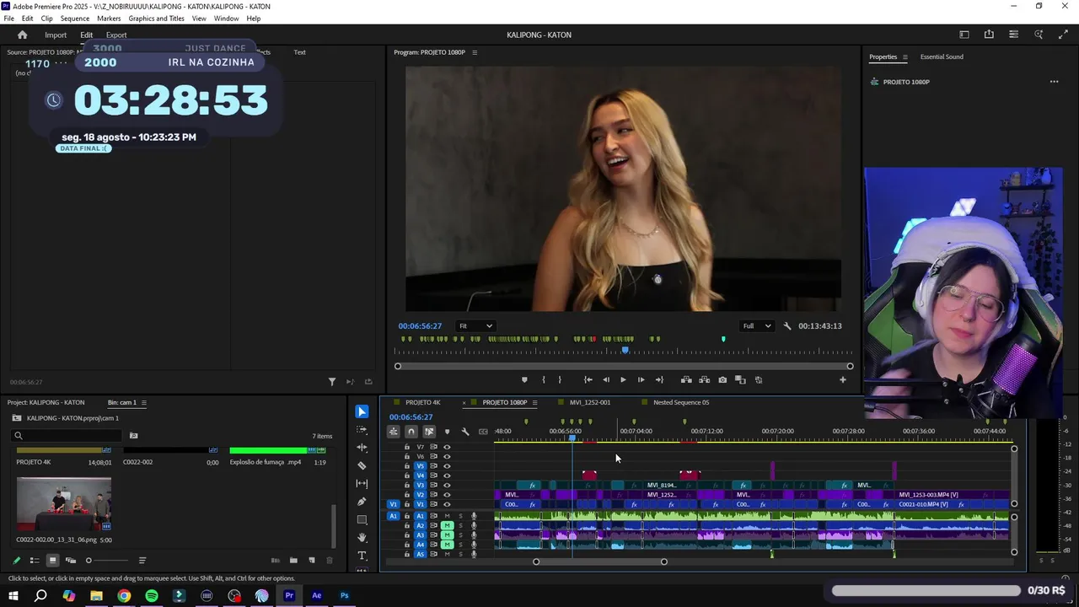Select the Ripple Edit tool
The height and width of the screenshot is (607, 1079).
click(x=362, y=448)
